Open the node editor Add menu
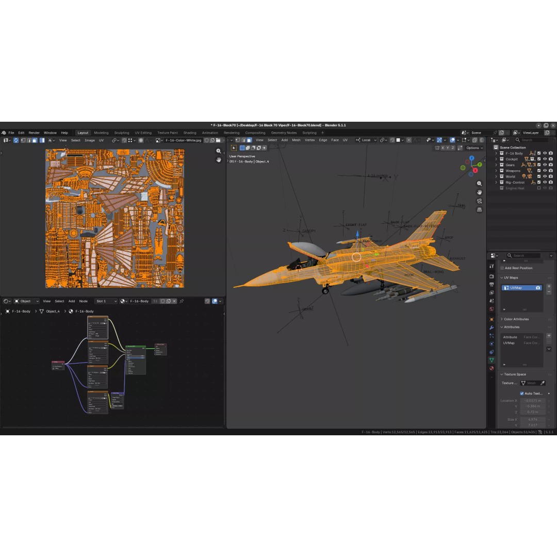 pyautogui.click(x=72, y=301)
